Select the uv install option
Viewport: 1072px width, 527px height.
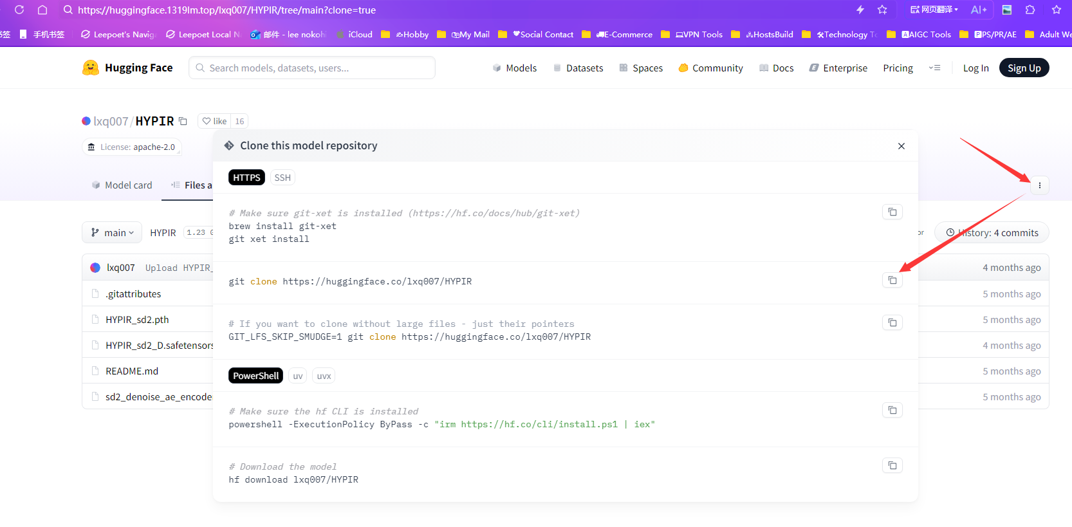297,376
